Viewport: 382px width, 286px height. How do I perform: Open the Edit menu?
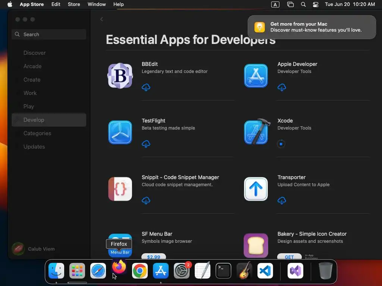[56, 4]
